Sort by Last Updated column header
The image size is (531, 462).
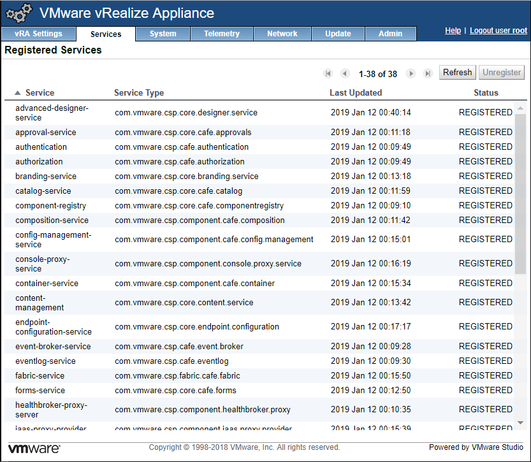pos(356,93)
